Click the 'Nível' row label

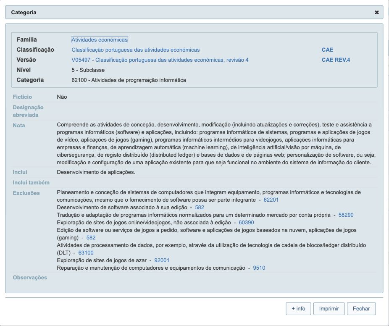tap(24, 70)
